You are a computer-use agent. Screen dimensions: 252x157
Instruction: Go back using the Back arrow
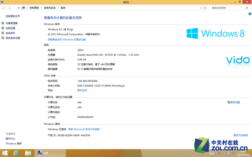(4, 8)
